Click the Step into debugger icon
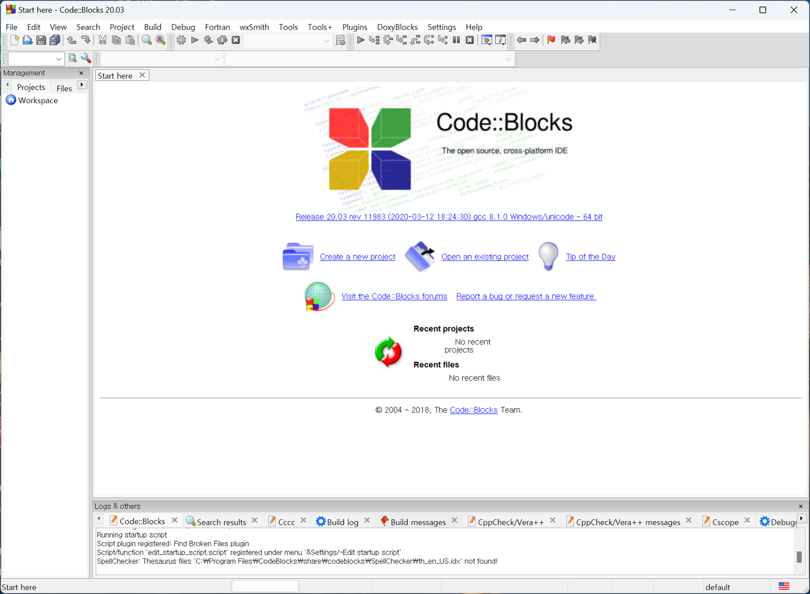 402,40
